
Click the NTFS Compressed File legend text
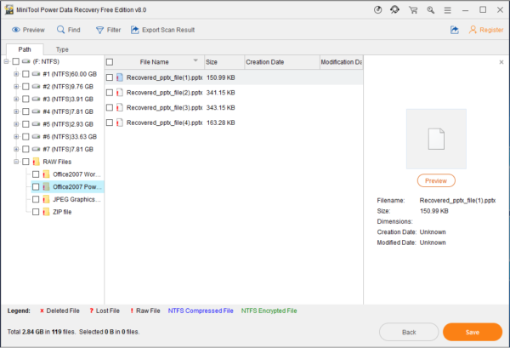pos(201,311)
